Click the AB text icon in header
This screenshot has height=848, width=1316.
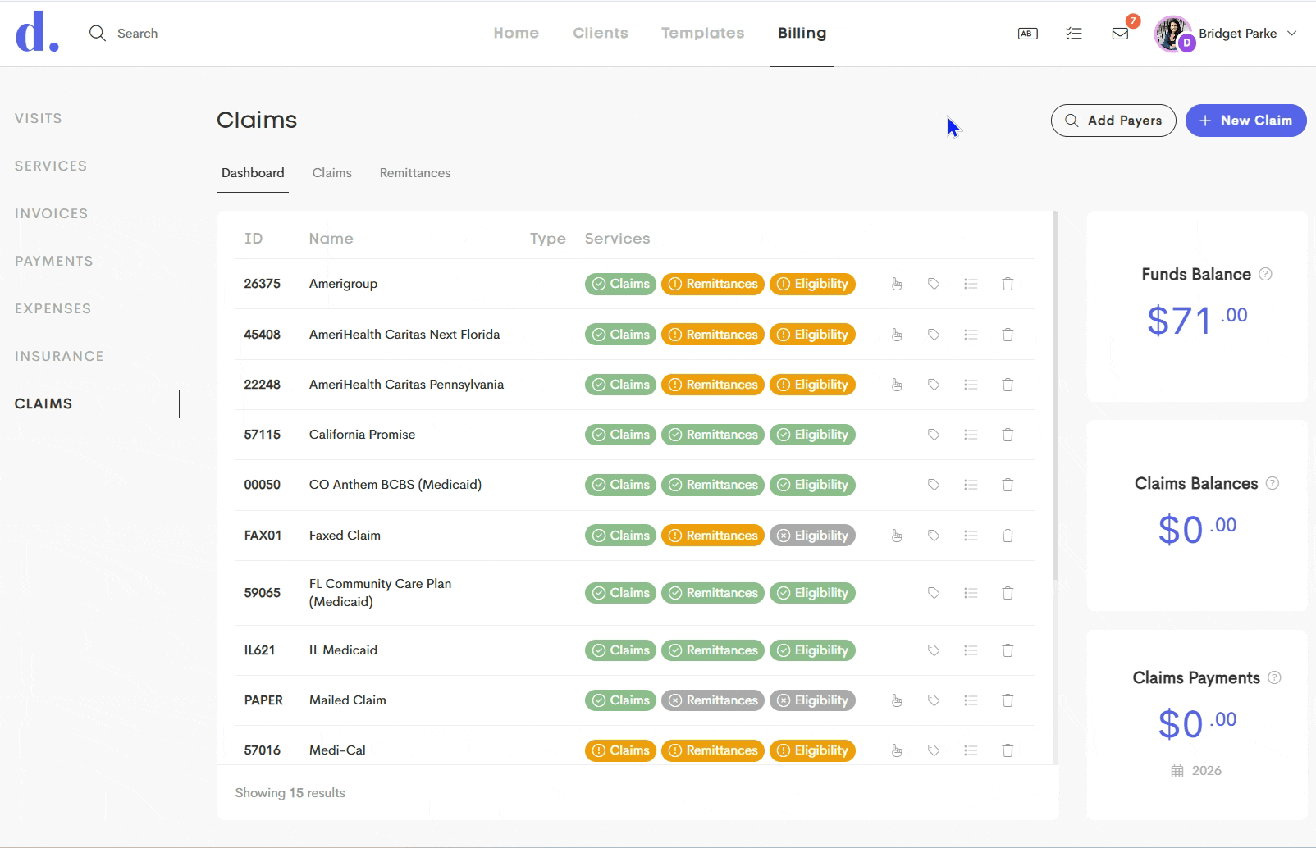1028,34
